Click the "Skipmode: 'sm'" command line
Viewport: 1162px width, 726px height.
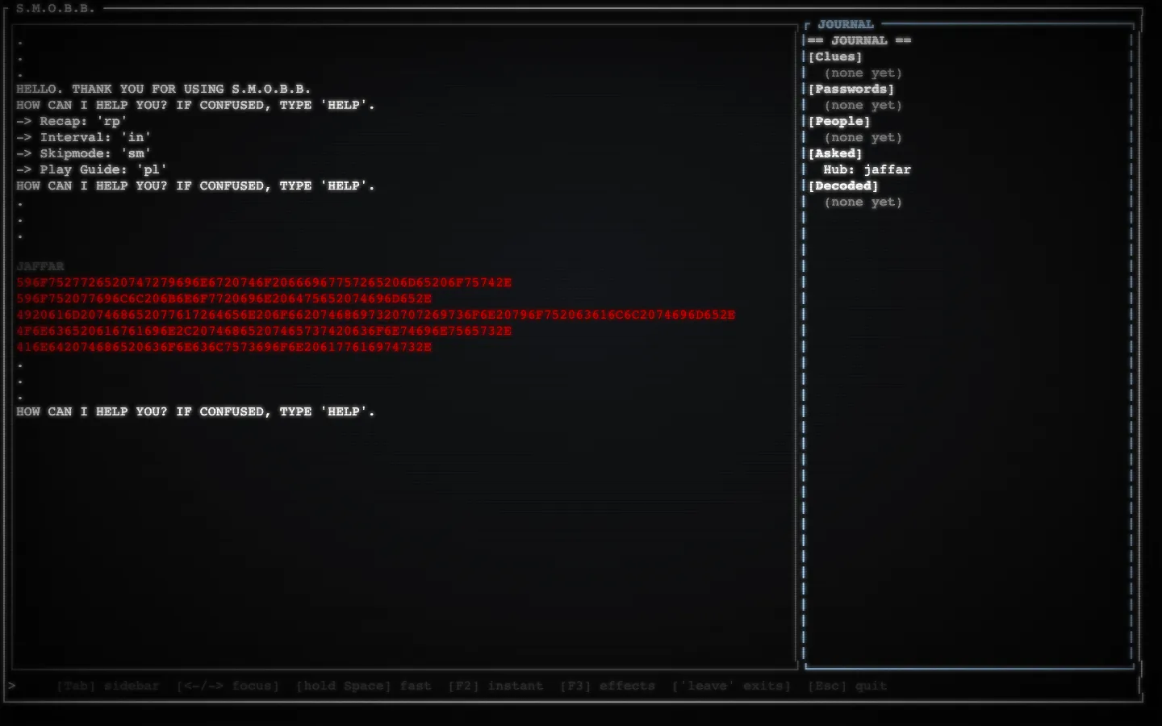[84, 153]
